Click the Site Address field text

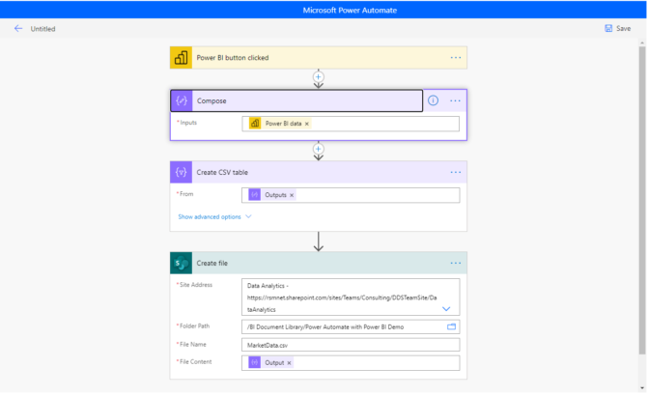click(342, 297)
